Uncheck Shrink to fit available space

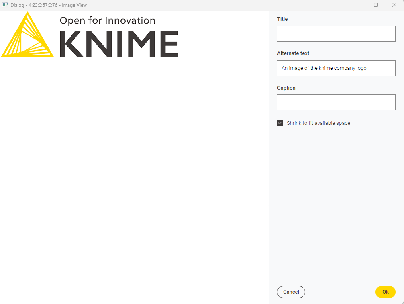280,123
